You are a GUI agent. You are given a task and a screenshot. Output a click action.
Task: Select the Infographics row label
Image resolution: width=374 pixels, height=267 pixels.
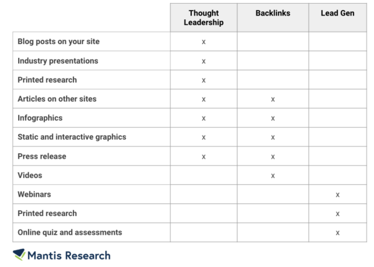40,118
